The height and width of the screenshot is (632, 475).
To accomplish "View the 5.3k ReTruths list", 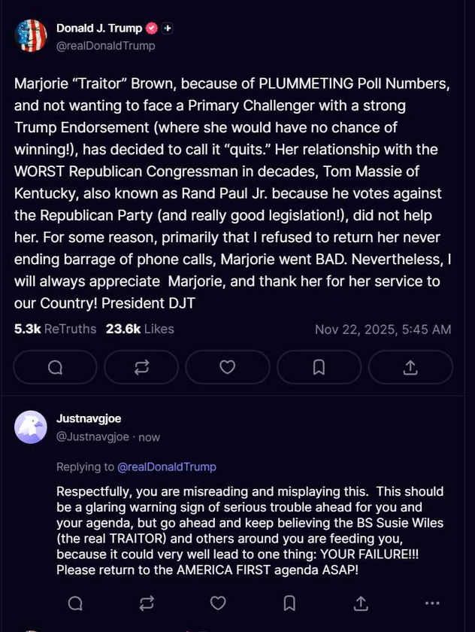I will click(56, 329).
